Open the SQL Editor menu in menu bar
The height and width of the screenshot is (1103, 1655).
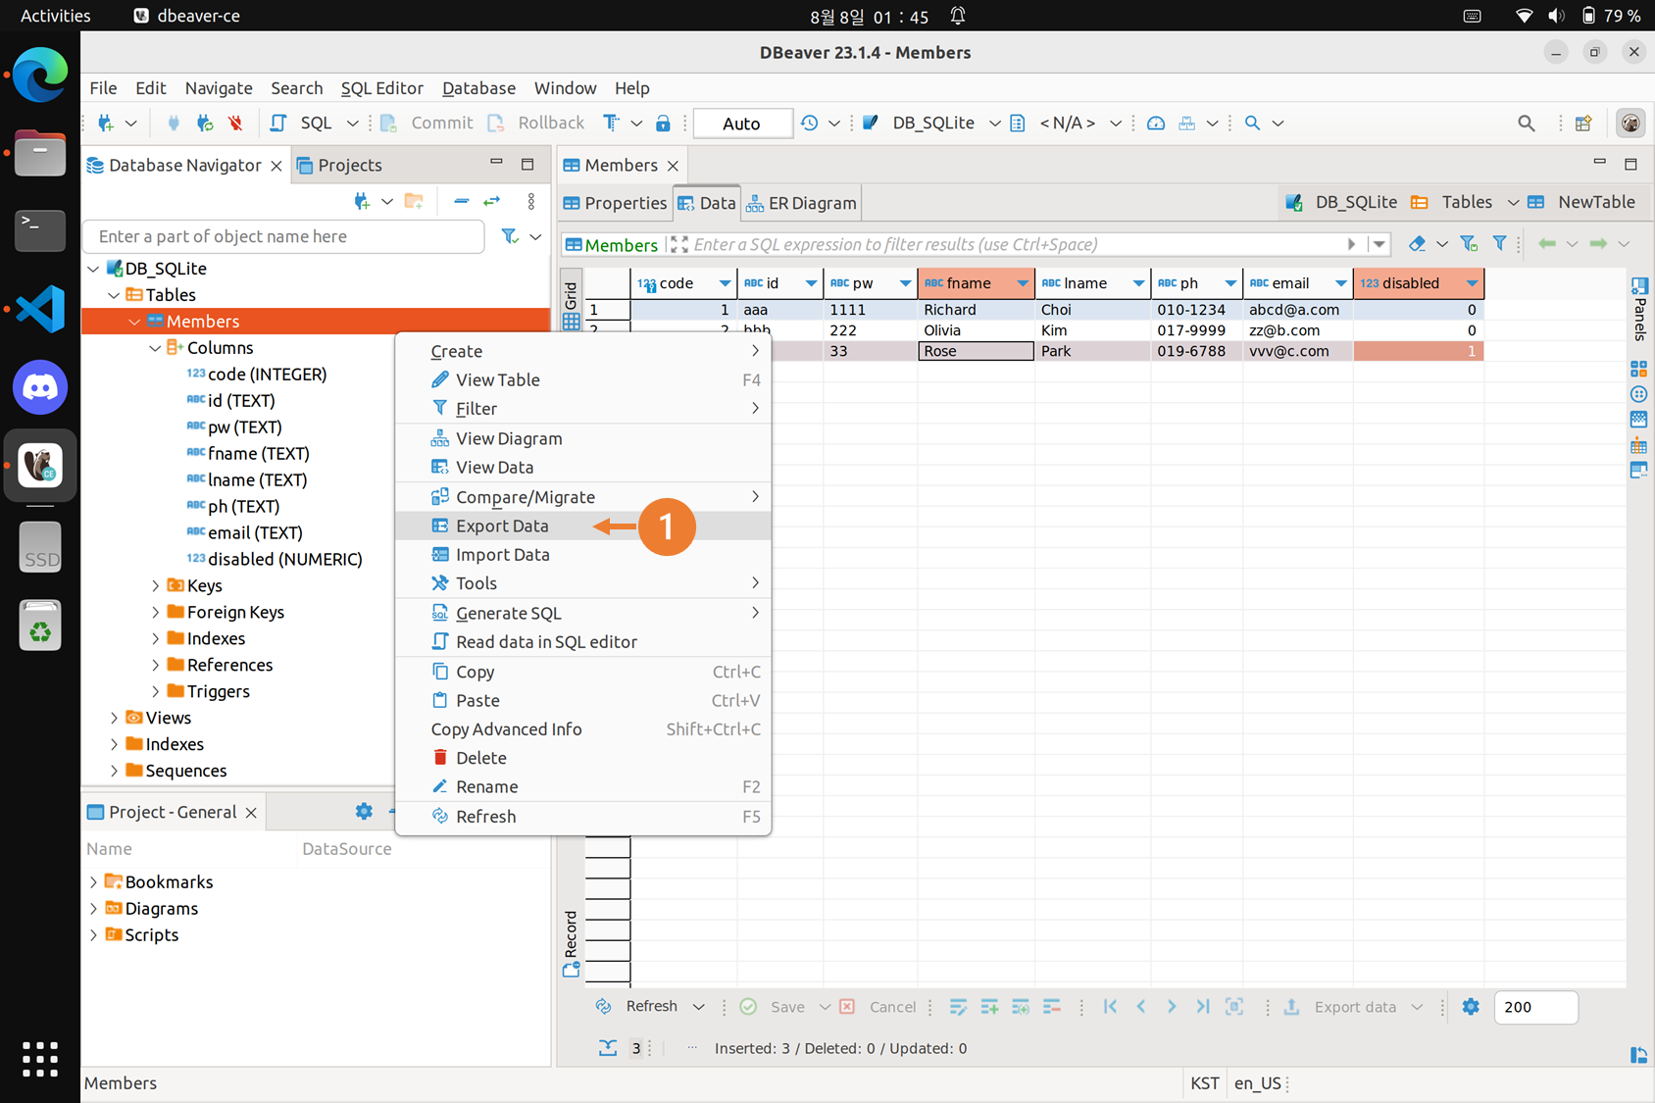pos(381,88)
